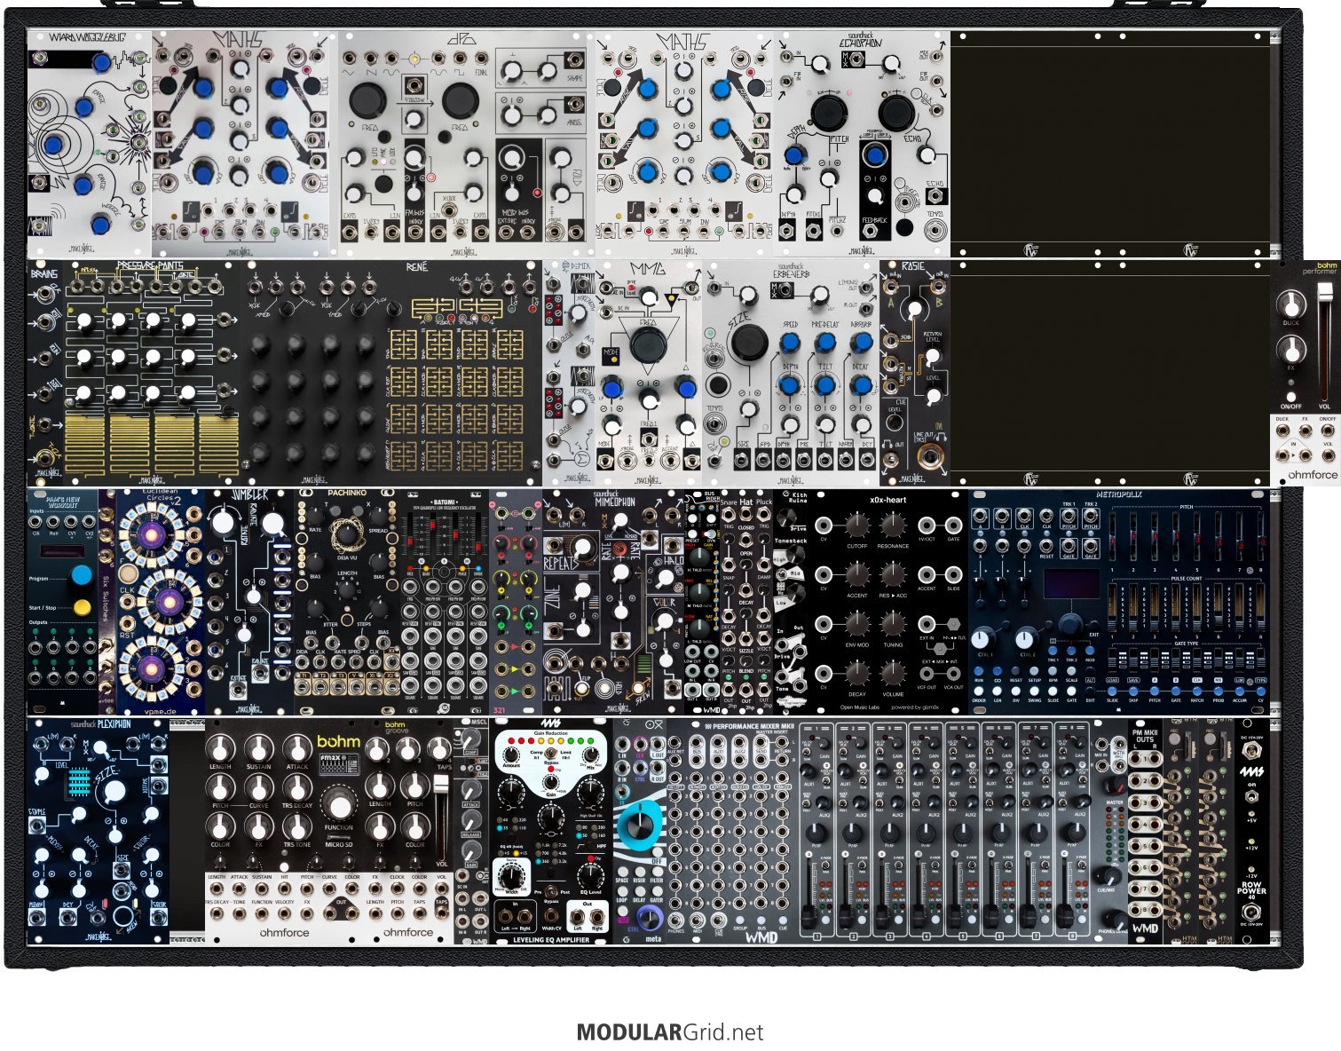The image size is (1341, 1051).
Task: Click the FX knob on bohm performer
Action: [x=1290, y=348]
